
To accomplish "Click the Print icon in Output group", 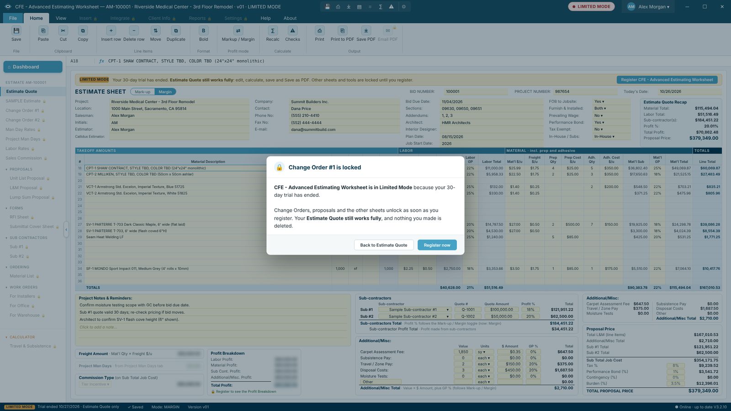I will click(319, 31).
